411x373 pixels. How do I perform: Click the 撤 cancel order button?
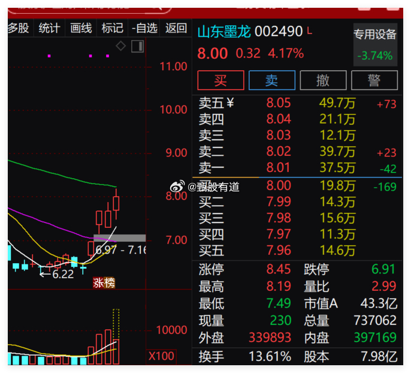(x=323, y=80)
